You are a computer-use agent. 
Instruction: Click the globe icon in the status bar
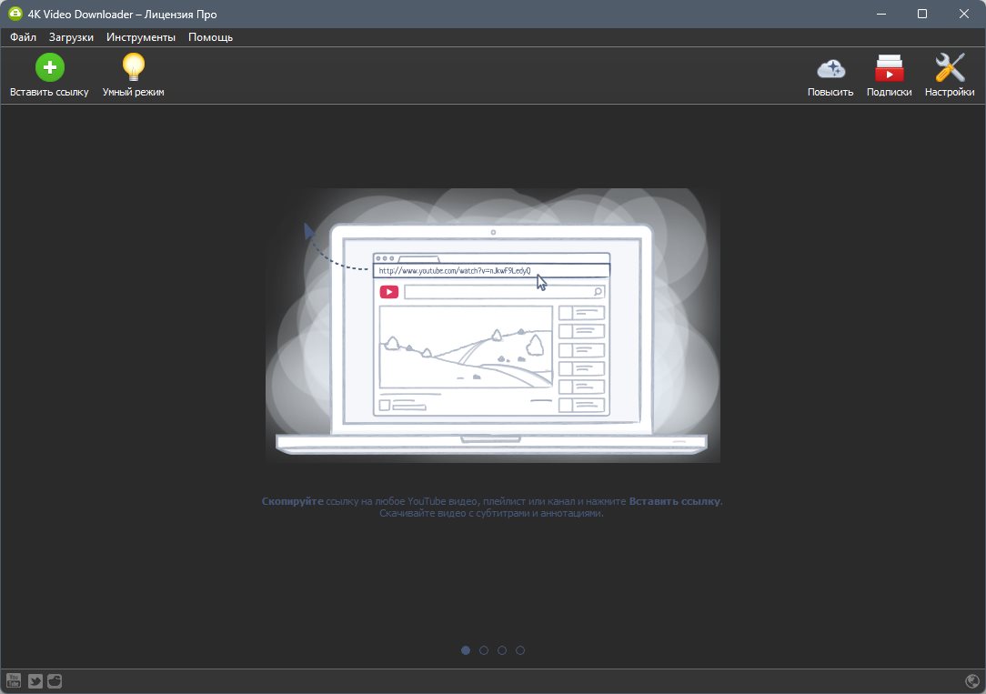(972, 680)
